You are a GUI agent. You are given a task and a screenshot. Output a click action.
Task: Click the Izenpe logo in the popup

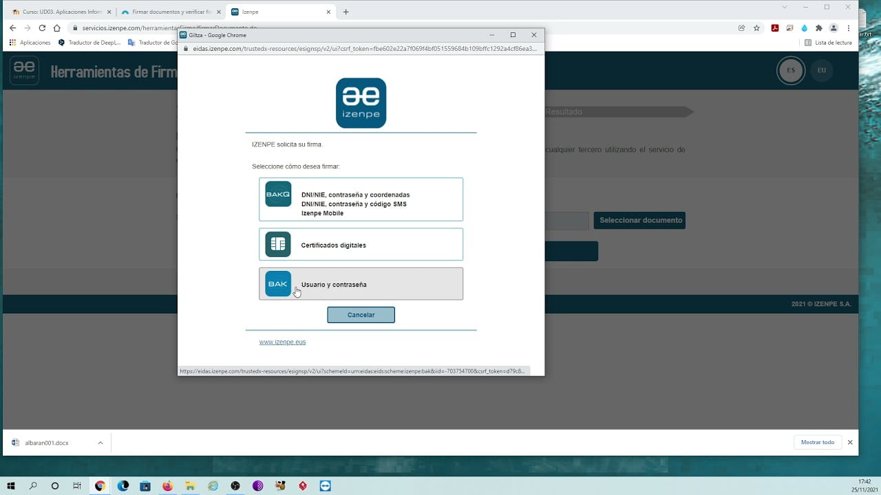tap(361, 103)
